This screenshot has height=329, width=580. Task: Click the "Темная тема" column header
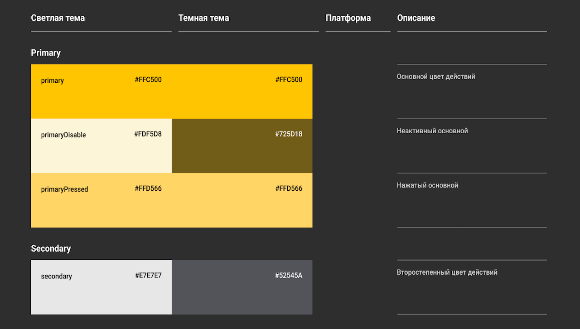(x=204, y=18)
